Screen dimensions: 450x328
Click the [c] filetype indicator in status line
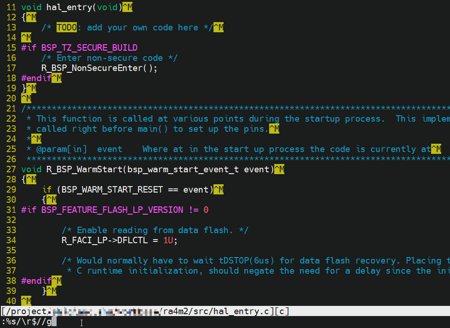282,311
